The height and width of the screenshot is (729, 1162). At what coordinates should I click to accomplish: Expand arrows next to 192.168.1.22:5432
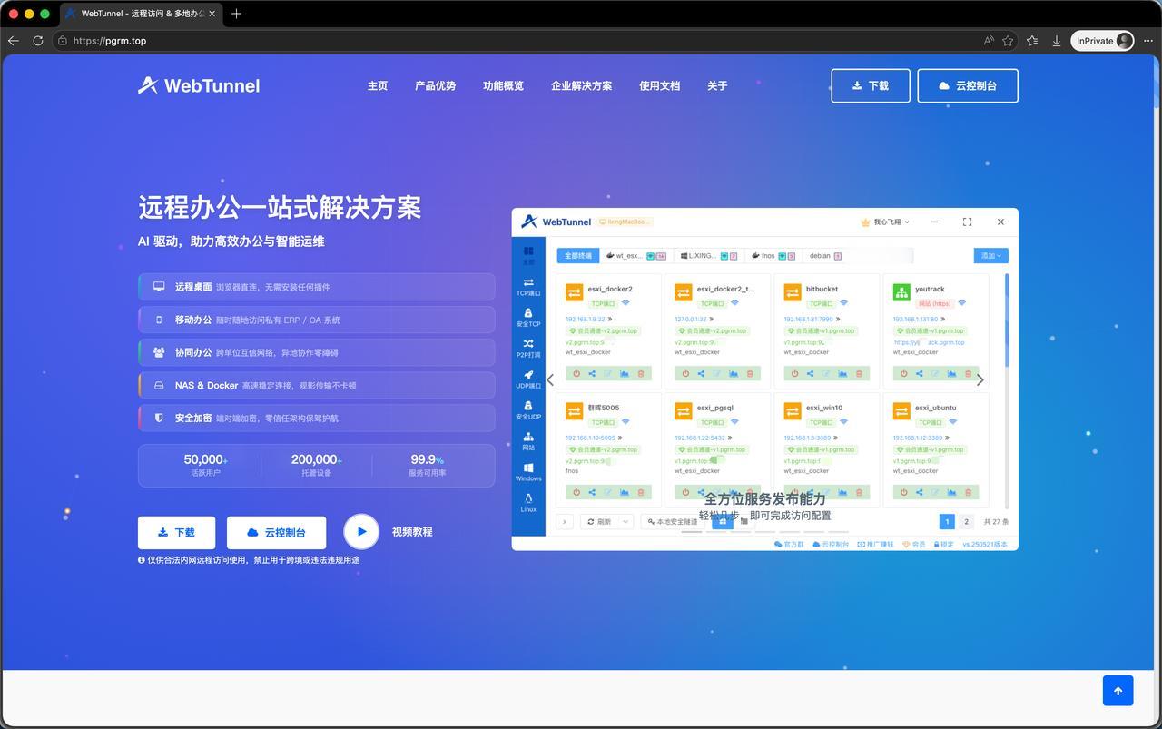click(x=731, y=438)
